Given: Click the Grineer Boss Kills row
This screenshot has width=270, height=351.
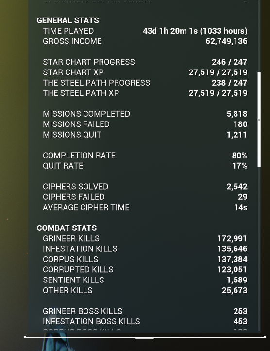Looking at the screenshot, I should (x=145, y=311).
